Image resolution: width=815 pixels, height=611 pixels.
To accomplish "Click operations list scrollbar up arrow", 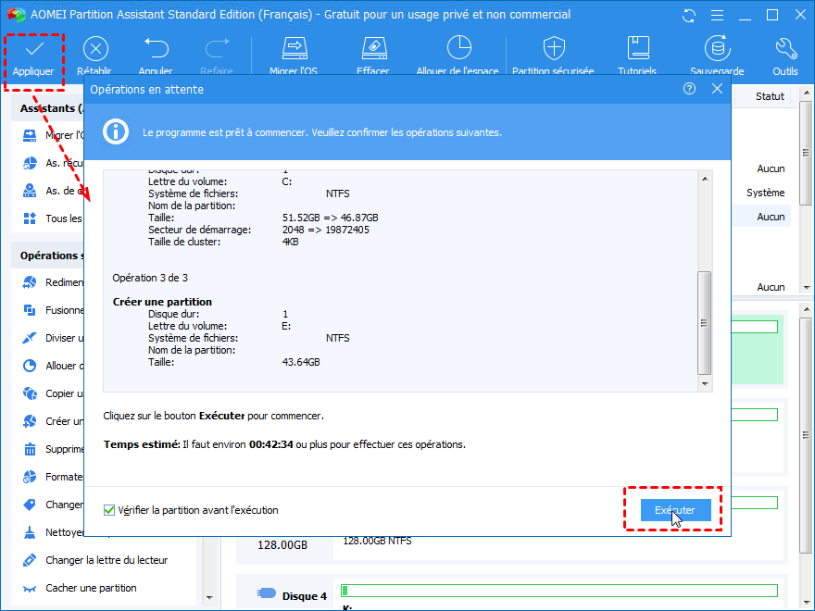I will tap(705, 179).
